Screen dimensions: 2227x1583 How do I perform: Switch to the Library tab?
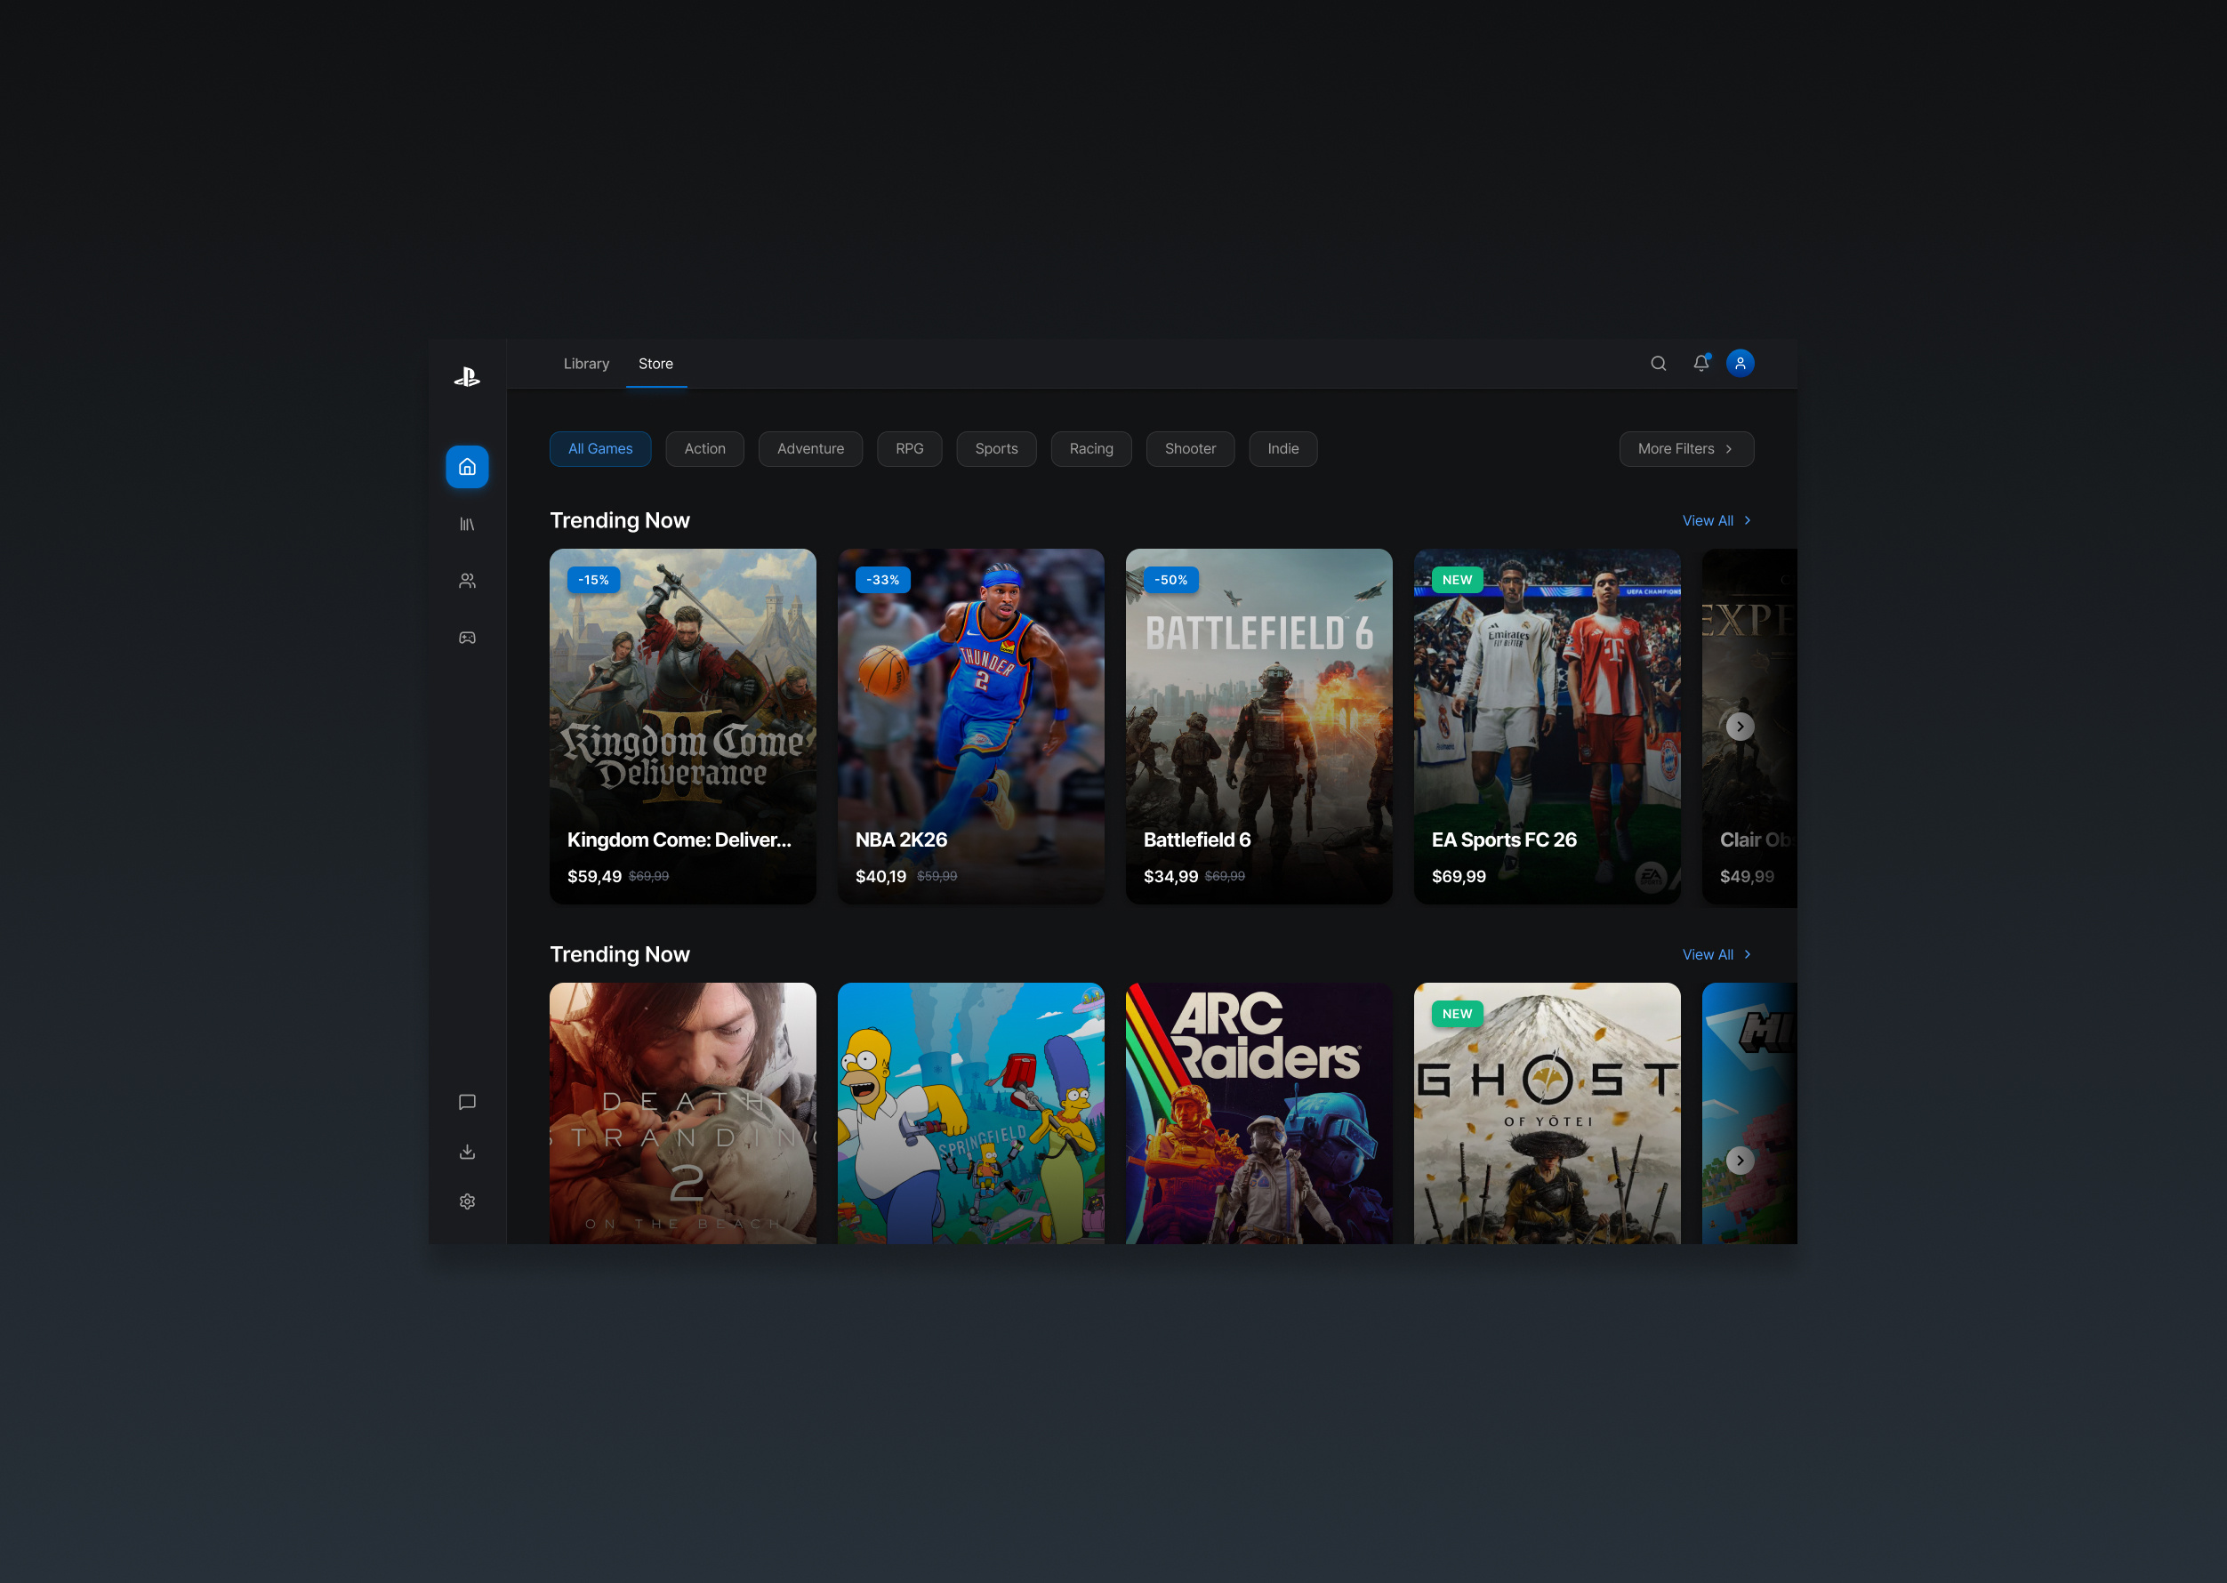[x=586, y=364]
